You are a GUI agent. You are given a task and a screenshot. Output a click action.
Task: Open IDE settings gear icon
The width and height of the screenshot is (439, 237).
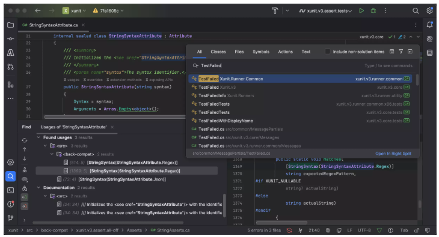(429, 11)
